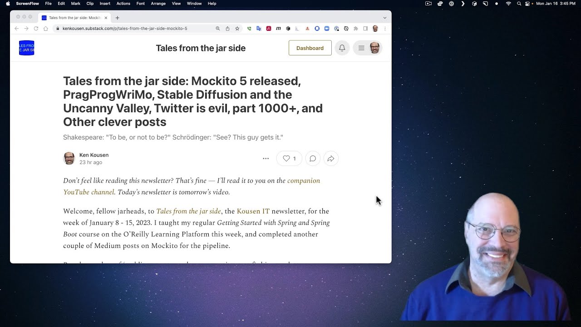581x327 pixels.
Task: Open the Window menu
Action: pyautogui.click(x=194, y=3)
